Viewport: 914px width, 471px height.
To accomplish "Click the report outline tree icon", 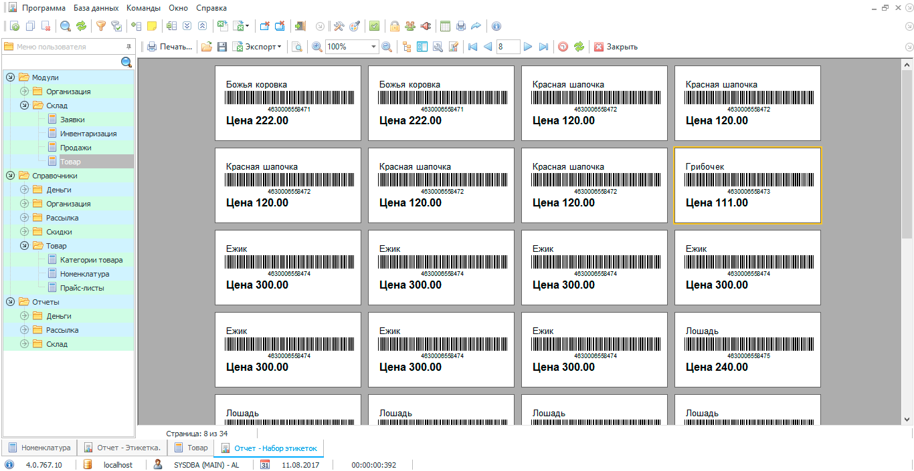I will click(407, 47).
